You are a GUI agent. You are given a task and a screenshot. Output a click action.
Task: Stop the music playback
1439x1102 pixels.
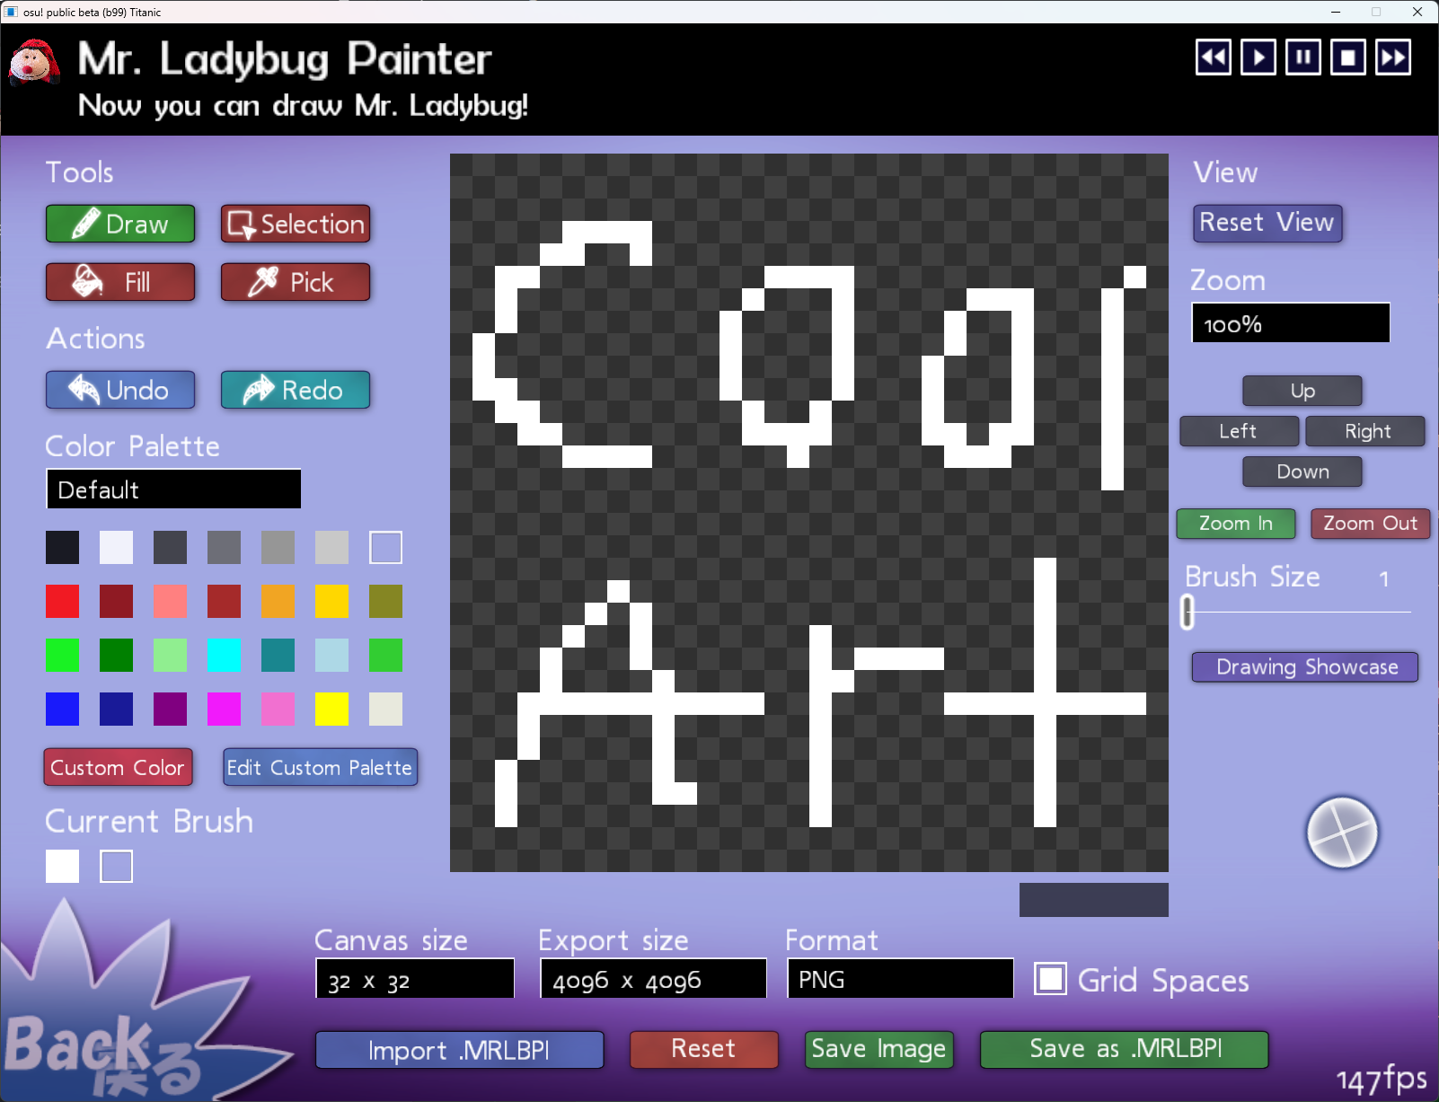tap(1347, 57)
